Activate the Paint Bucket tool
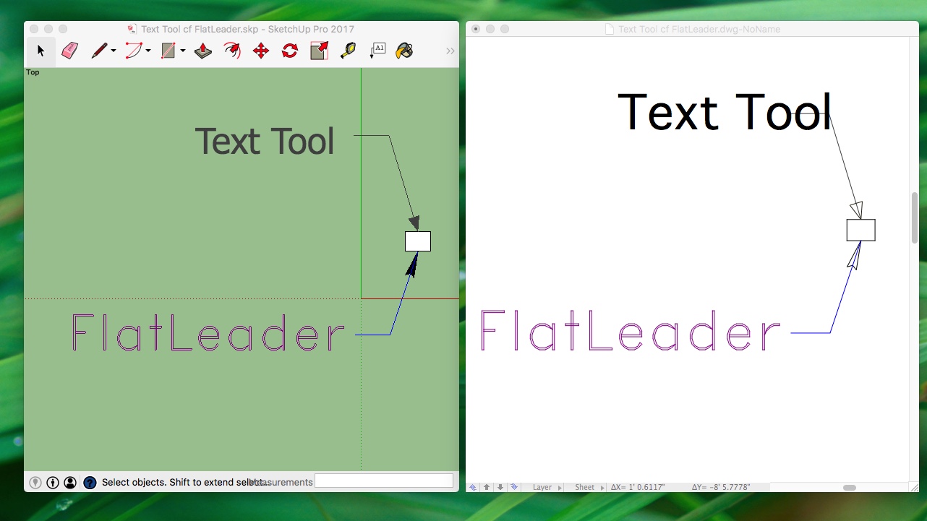The height and width of the screenshot is (521, 927). click(x=405, y=51)
